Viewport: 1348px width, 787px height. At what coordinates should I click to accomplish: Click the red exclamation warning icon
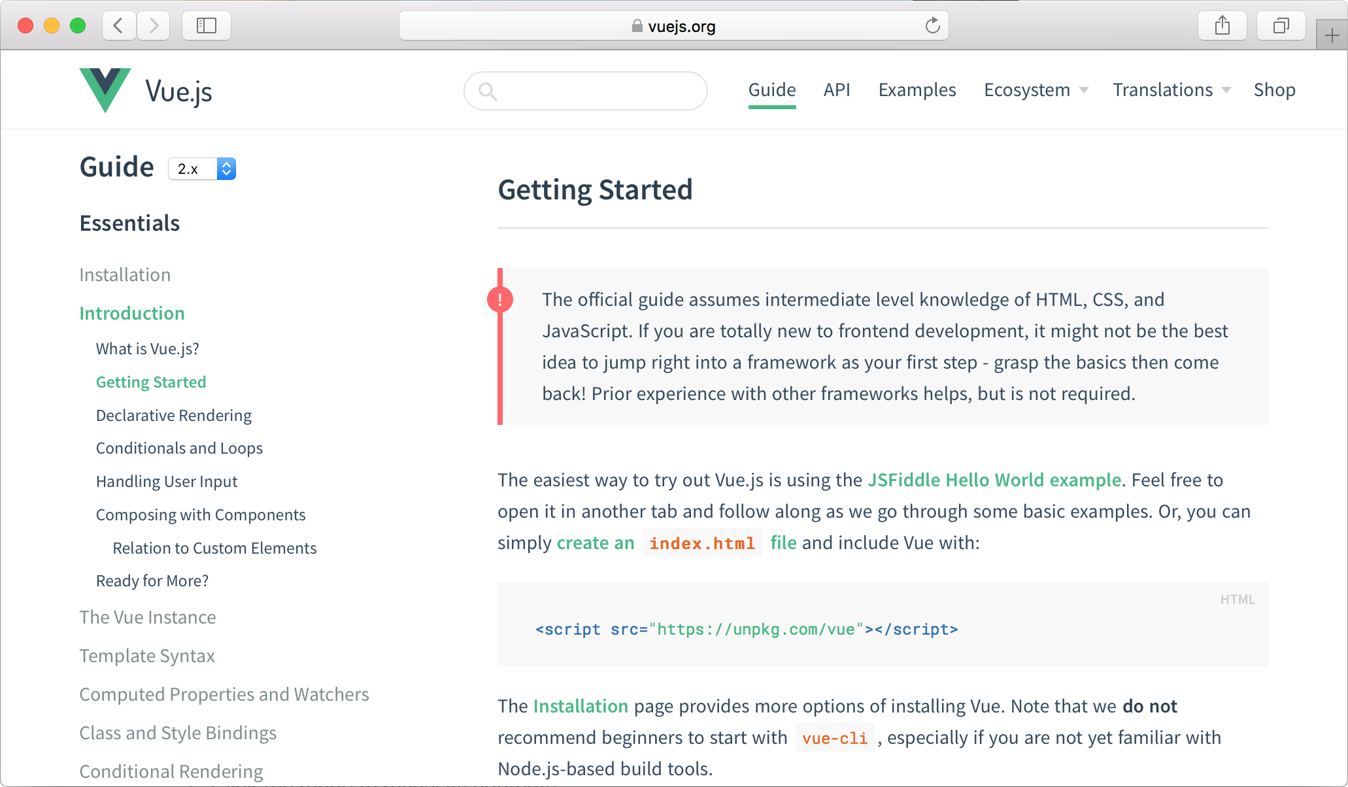(500, 299)
